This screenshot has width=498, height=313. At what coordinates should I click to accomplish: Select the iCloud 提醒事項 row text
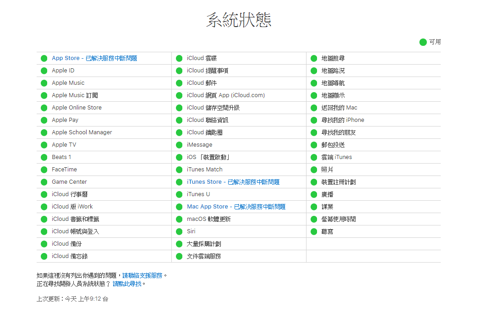point(208,71)
